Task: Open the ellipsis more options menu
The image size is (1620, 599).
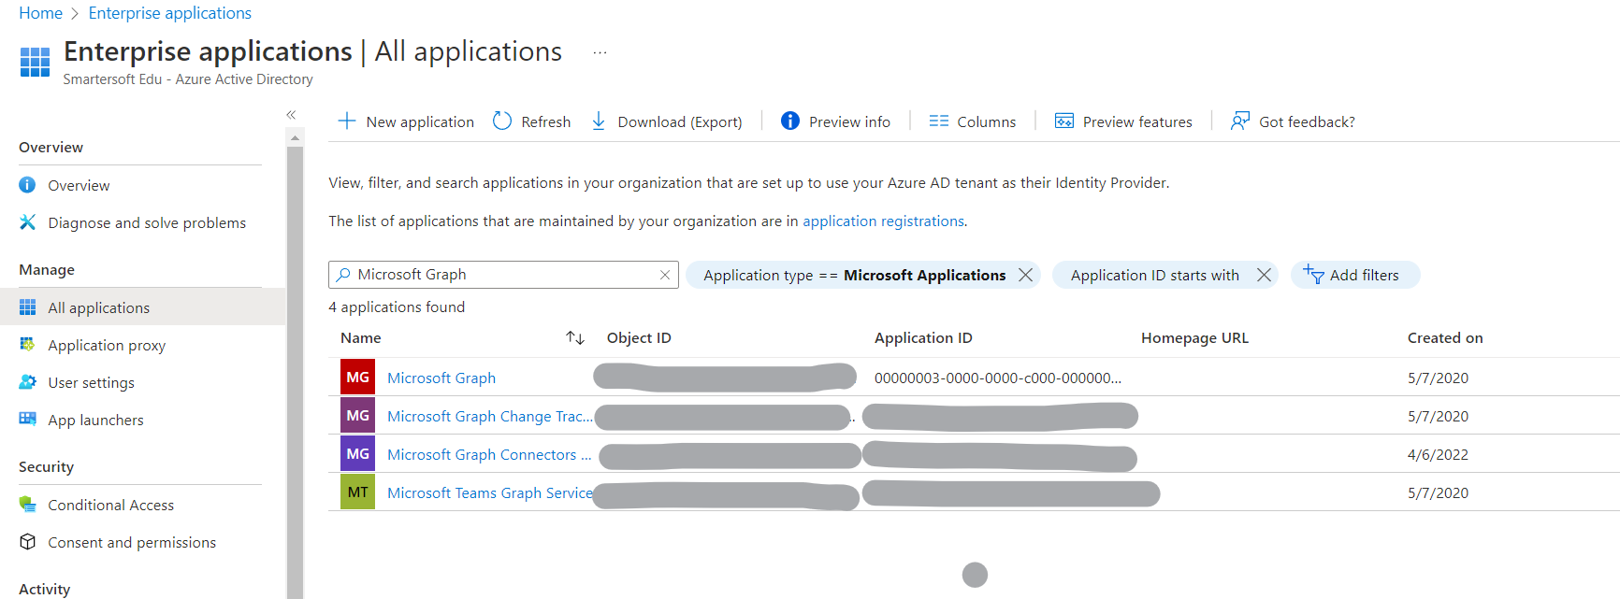Action: [600, 52]
